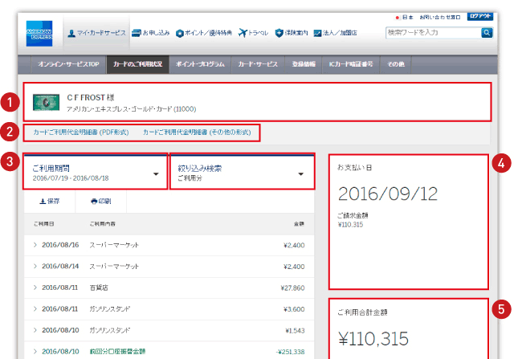Select the トラベル airplane icon

(244, 33)
